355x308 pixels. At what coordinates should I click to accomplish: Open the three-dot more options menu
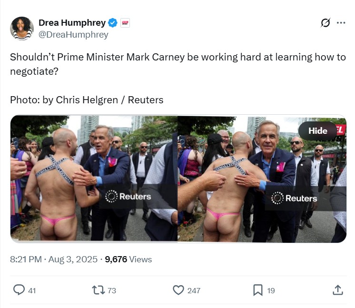tap(341, 23)
